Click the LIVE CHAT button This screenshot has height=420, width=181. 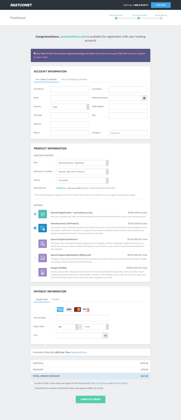pos(161,5)
